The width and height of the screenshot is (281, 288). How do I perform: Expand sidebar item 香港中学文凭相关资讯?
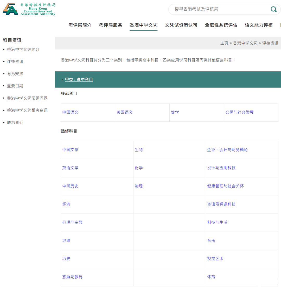27,110
